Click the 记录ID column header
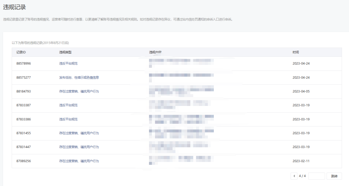 click(21, 52)
